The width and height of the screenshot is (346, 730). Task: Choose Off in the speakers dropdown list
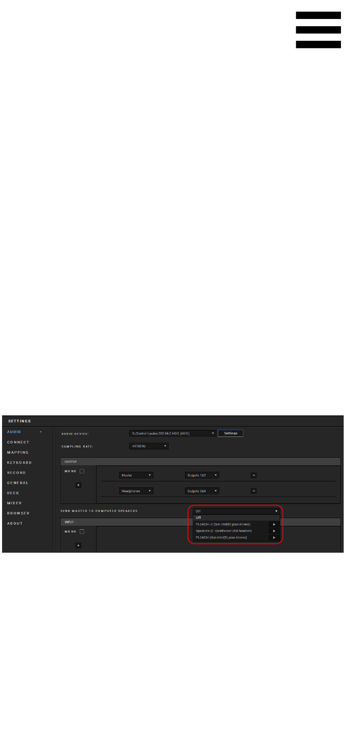pyautogui.click(x=198, y=518)
